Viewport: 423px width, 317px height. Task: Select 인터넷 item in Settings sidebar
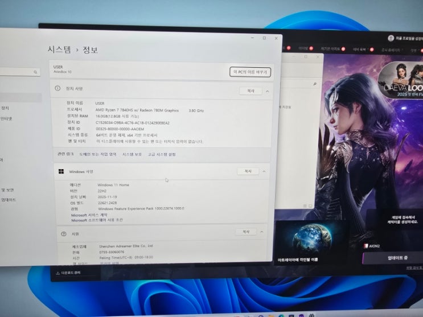6,119
